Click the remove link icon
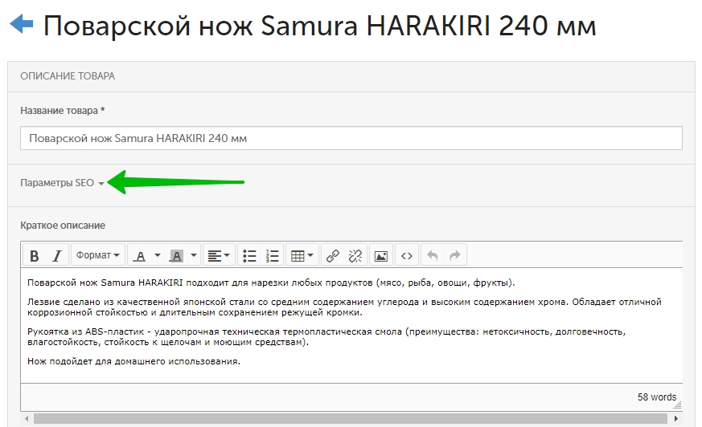Viewport: 702px width, 427px height. (x=355, y=256)
